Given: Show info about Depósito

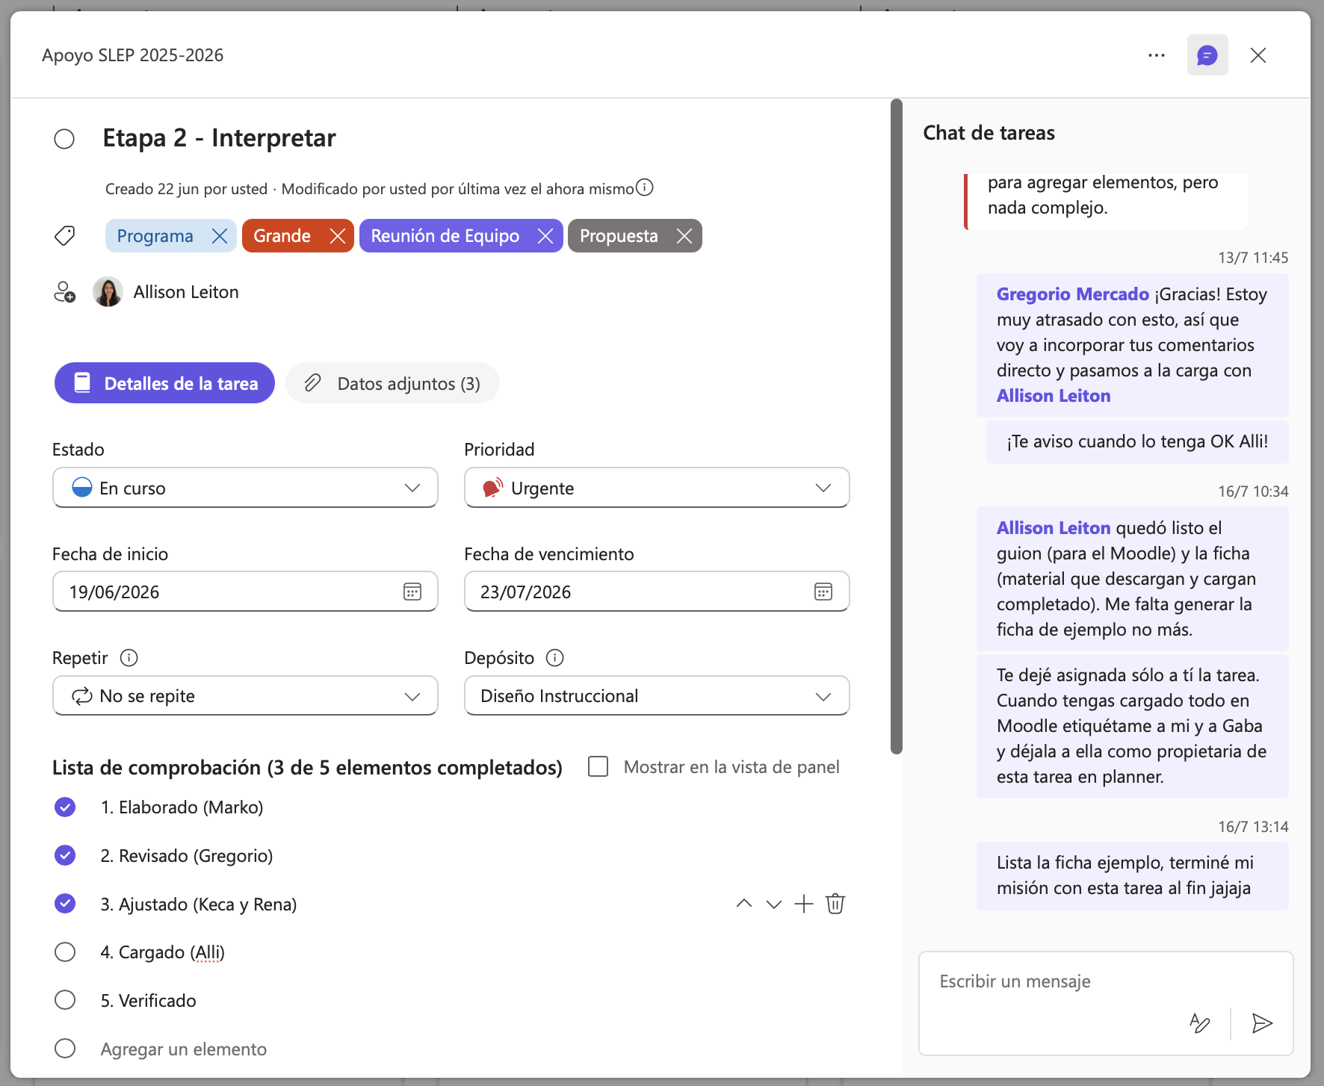Looking at the screenshot, I should 555,658.
